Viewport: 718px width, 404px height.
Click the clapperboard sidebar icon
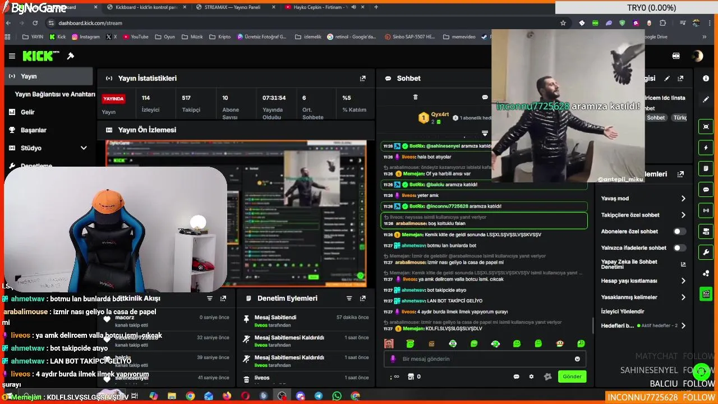[x=706, y=293]
